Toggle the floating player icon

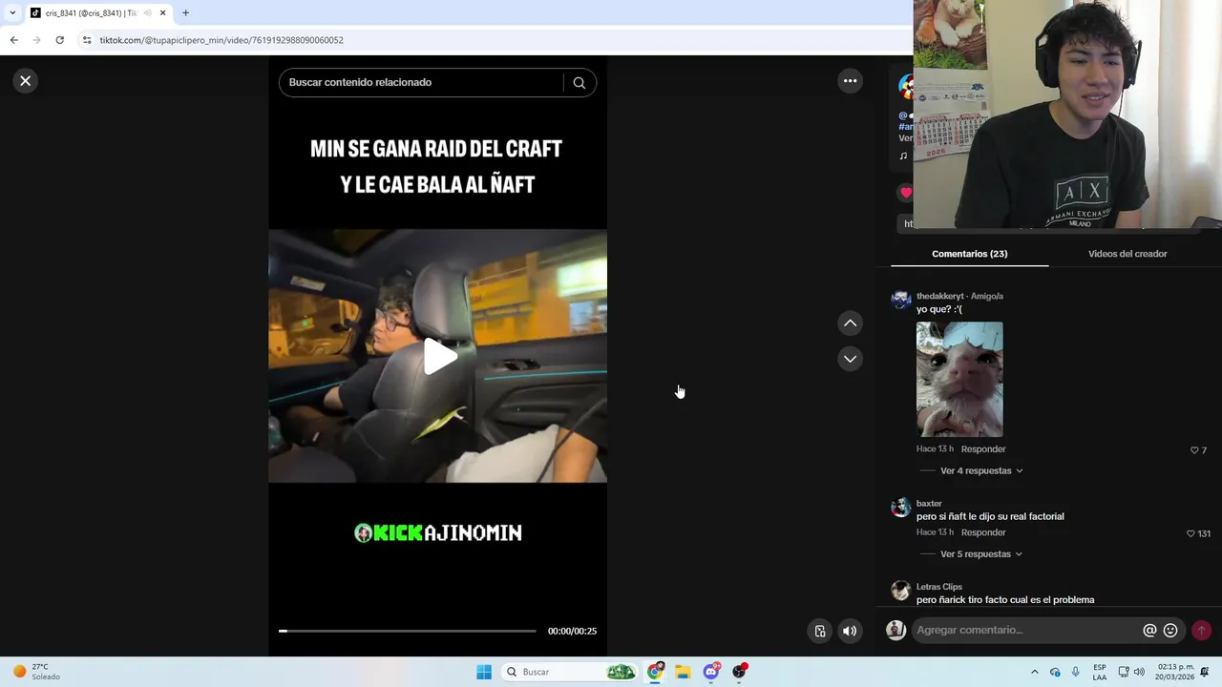[x=820, y=631]
